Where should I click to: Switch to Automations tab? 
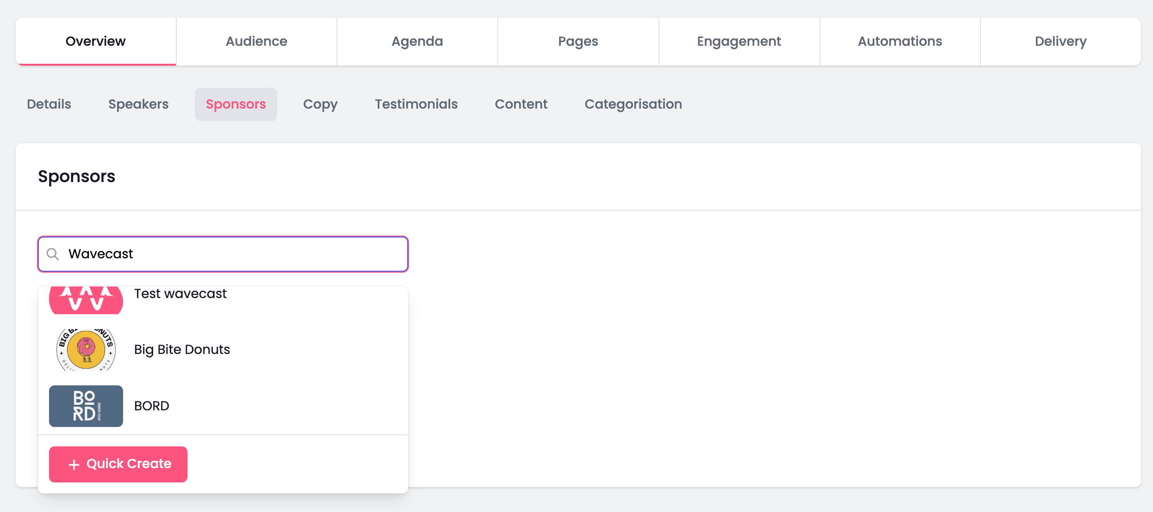coord(900,42)
